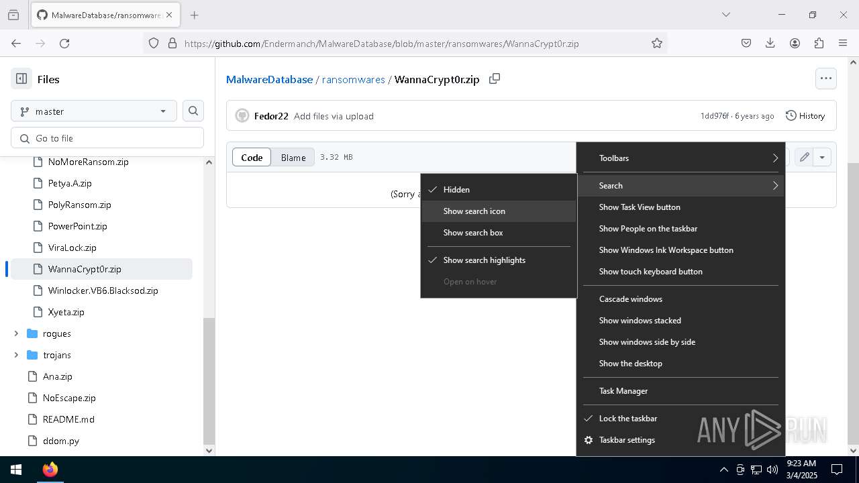Reload the current page

(x=64, y=43)
